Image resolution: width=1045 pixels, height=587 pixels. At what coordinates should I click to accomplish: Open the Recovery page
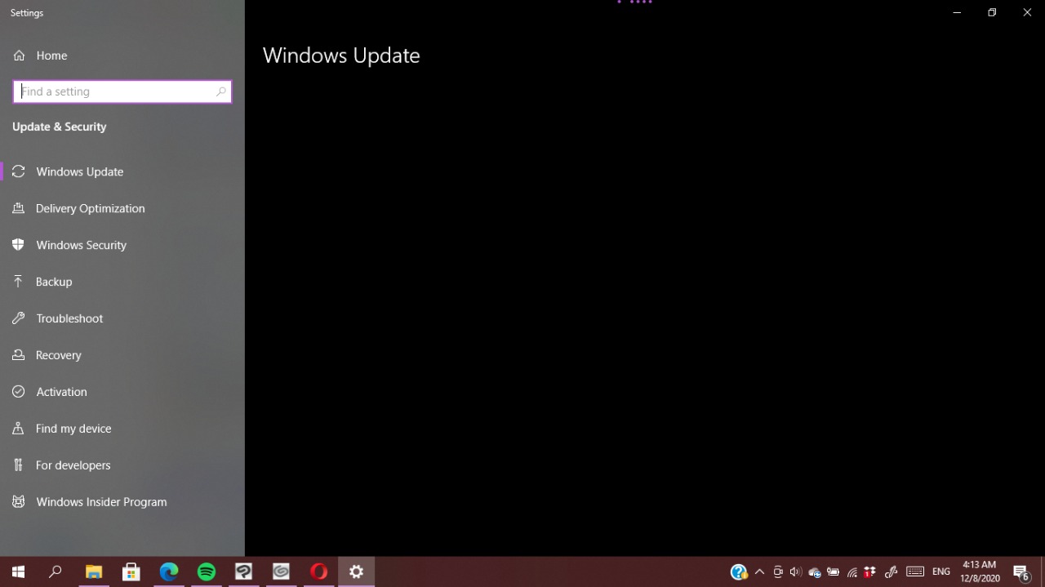122,355
